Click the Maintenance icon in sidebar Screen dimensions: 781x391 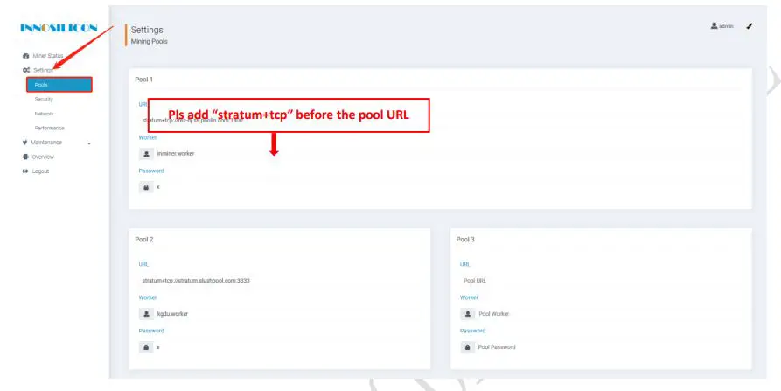click(24, 143)
